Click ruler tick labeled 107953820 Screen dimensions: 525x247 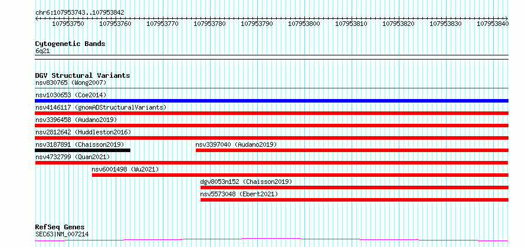tap(399, 24)
